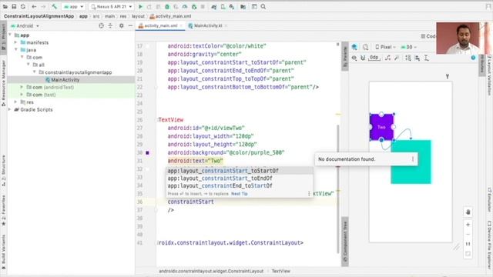This screenshot has width=493, height=277.
Task: Open the Resource Manager side tab
Action: point(3,83)
